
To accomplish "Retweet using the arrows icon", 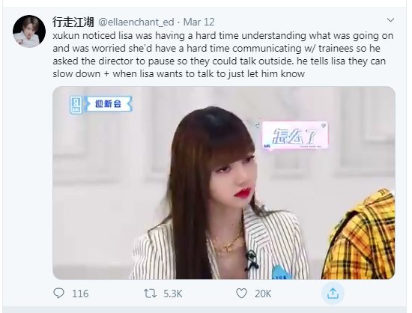I will tap(150, 294).
